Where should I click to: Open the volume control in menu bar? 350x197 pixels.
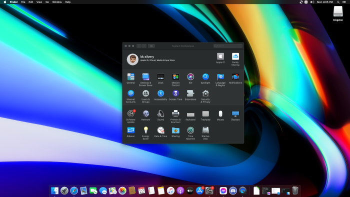point(312,2)
